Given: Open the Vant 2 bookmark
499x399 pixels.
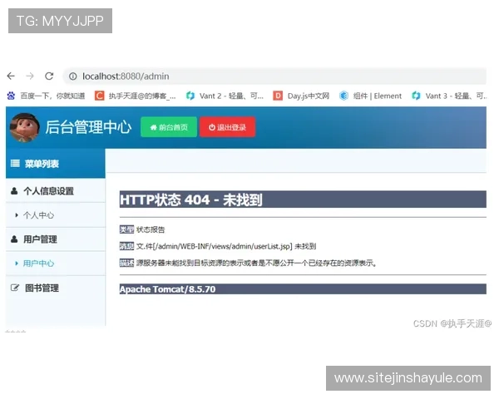Looking at the screenshot, I should coord(225,96).
